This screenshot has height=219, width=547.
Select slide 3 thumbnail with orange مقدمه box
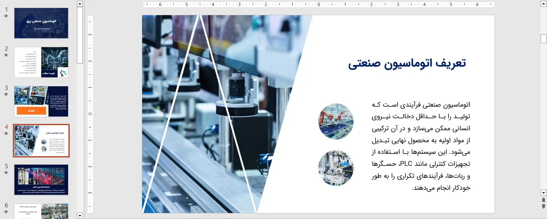[41, 102]
